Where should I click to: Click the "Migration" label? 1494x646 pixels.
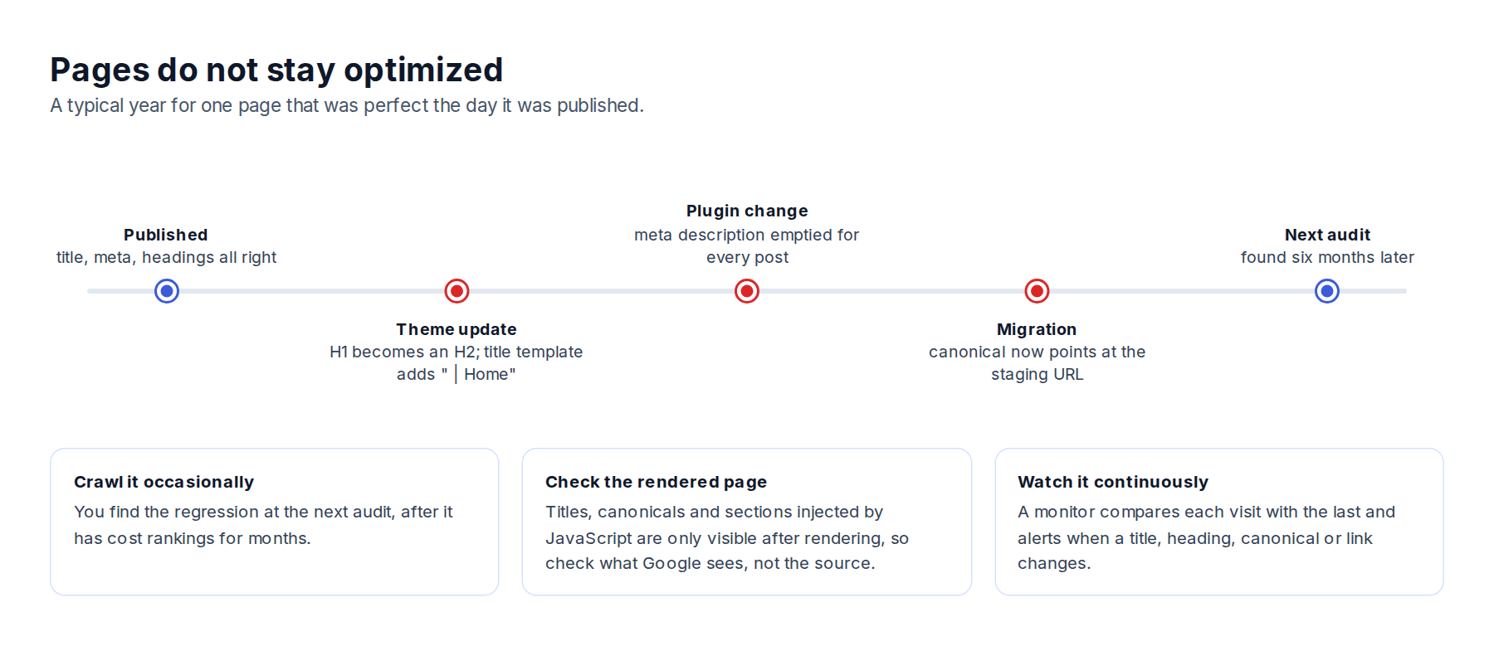(1037, 329)
